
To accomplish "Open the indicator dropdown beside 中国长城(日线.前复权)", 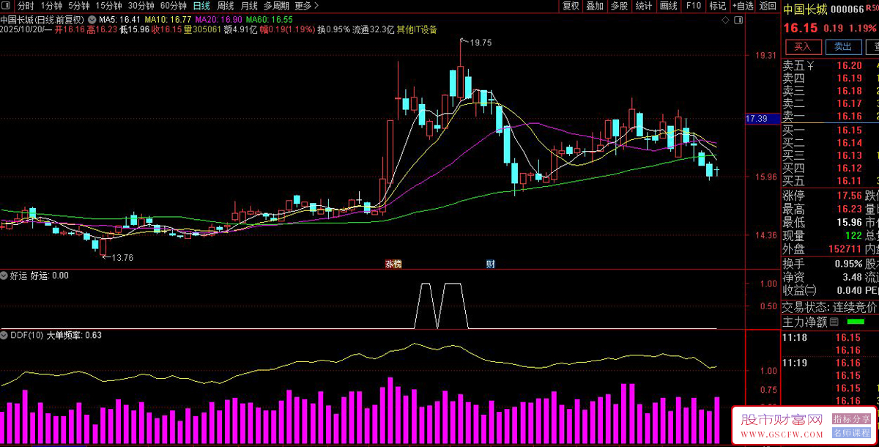I will 92,19.
